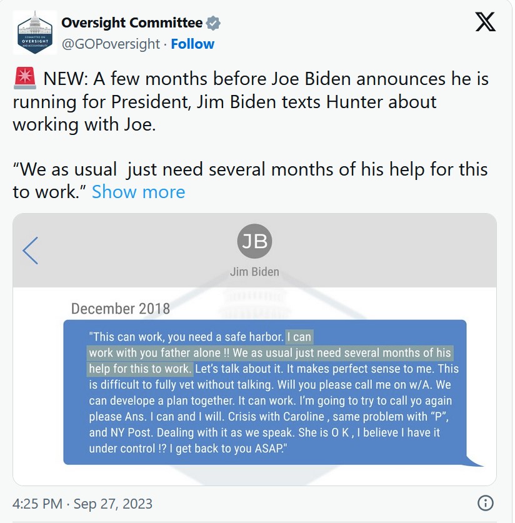Open the Oversight Committee display name
This screenshot has height=523, width=515.
[132, 22]
